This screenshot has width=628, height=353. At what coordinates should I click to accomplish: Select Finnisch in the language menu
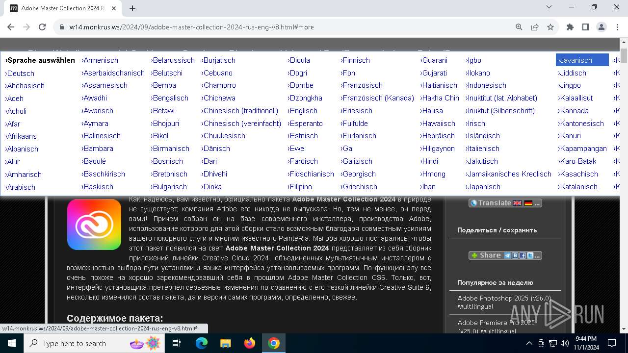(355, 60)
